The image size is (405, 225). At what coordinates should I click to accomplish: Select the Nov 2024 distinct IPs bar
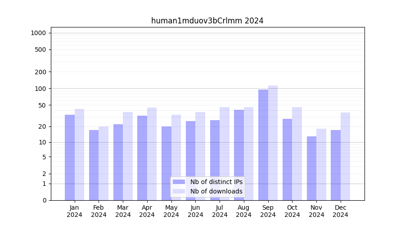click(x=311, y=168)
